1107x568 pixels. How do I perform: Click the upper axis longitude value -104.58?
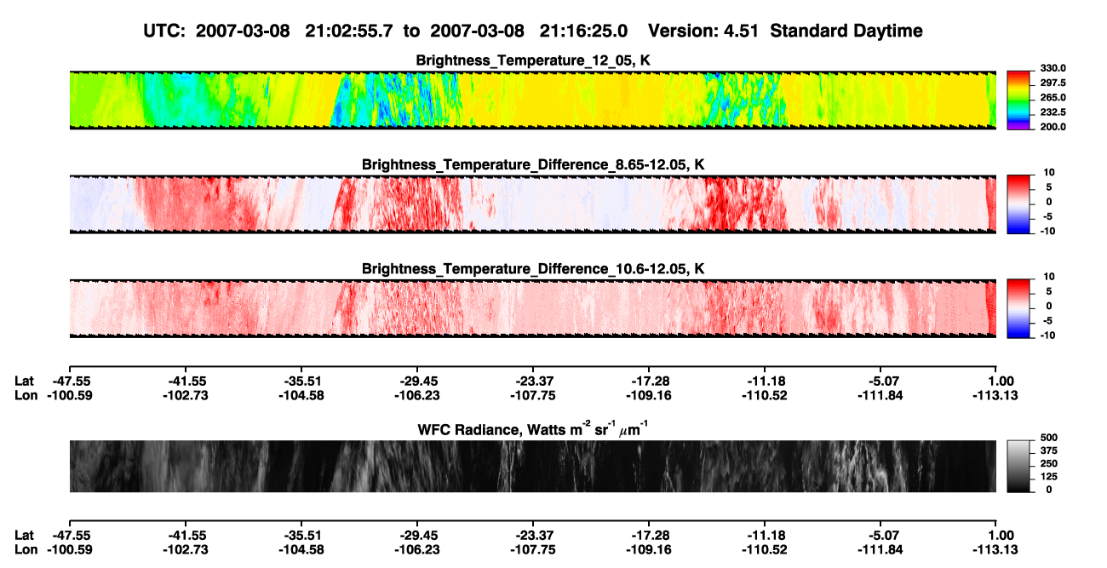pos(303,394)
